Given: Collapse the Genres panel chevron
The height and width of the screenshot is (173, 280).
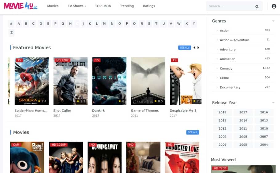Looking at the screenshot, I should [273, 21].
